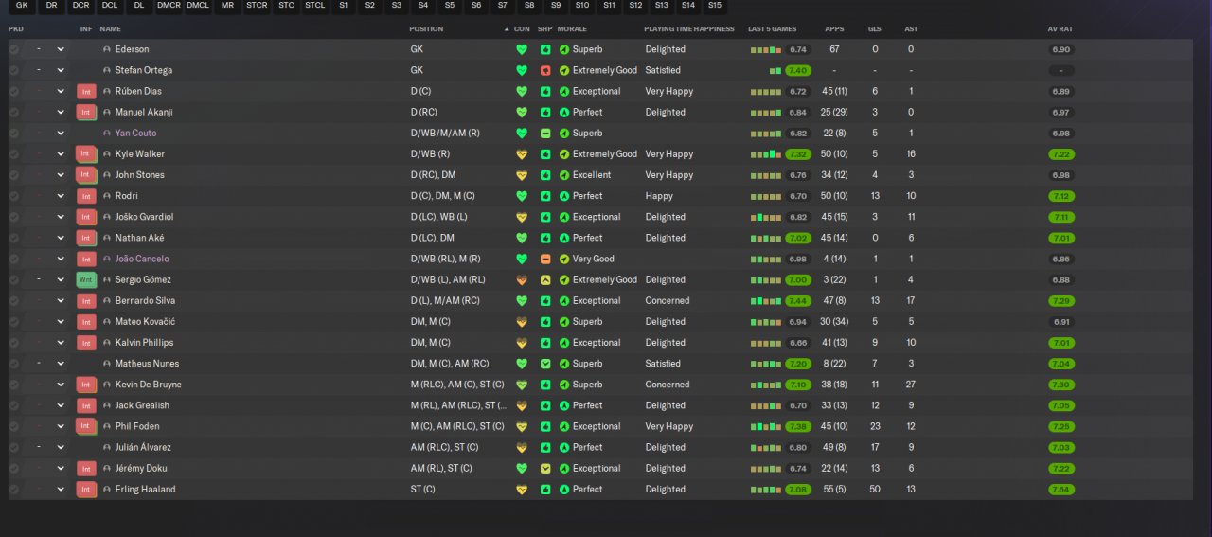1212x537 pixels.
Task: Click the yellow sharpness icon for Jérémy Doku
Action: click(x=545, y=468)
